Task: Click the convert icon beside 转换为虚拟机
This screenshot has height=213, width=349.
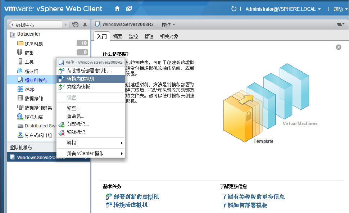Action: point(62,79)
